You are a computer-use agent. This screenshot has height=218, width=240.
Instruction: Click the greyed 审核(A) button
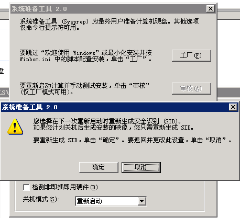[x=191, y=88]
